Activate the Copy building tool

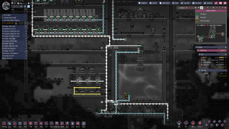click(84, 124)
